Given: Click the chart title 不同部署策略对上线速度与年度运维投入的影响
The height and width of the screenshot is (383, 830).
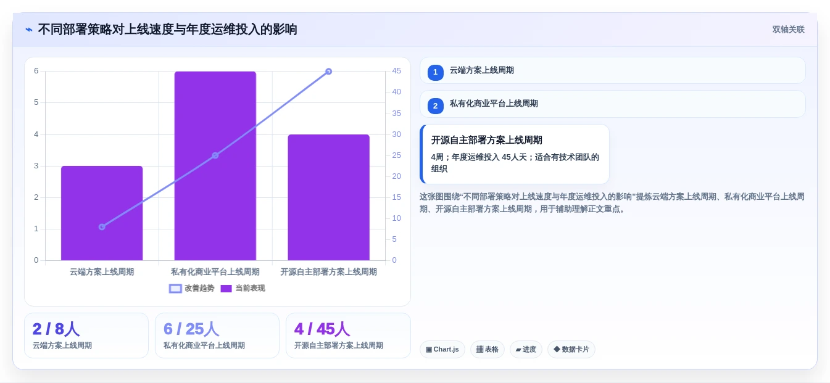Looking at the screenshot, I should 167,30.
